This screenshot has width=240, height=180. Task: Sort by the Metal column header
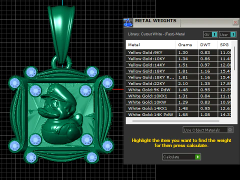click(x=150, y=44)
